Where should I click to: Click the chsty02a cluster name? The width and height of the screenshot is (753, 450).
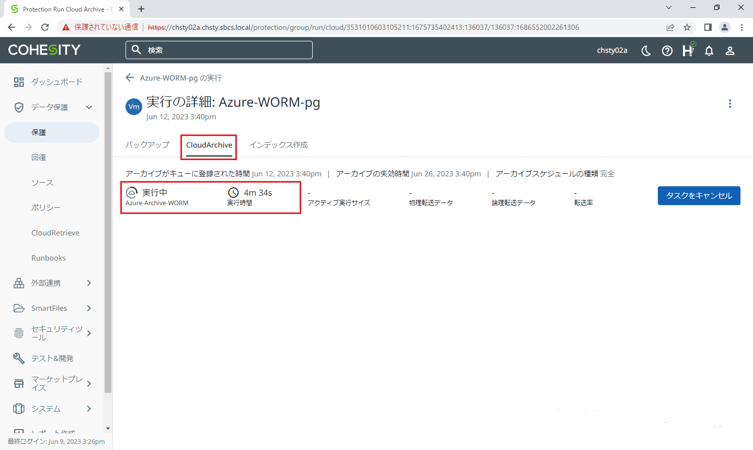pos(612,50)
